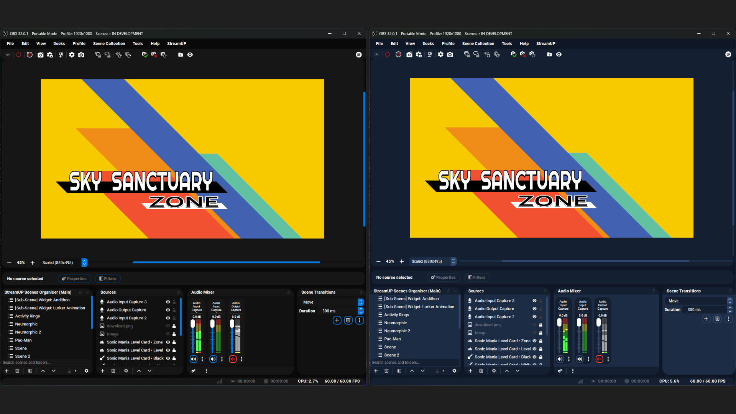This screenshot has height=414, width=736.
Task: Delete selected scene in left window's Scenes Organiser
Action: pyautogui.click(x=17, y=371)
